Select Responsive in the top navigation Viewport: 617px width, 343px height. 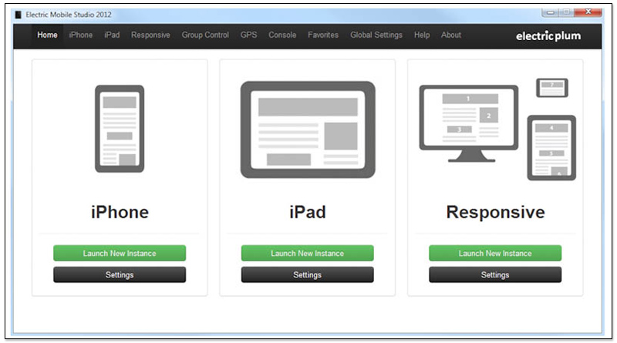pyautogui.click(x=150, y=35)
